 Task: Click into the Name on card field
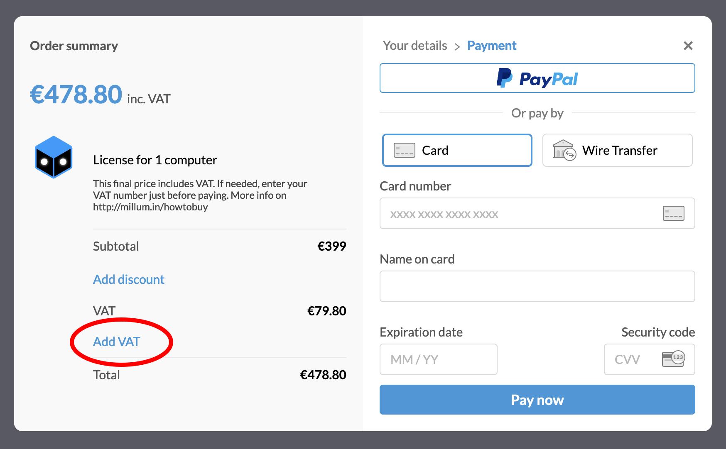point(537,286)
